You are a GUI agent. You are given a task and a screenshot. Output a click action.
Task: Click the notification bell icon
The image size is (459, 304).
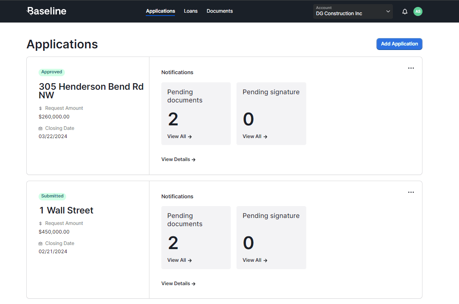(405, 11)
